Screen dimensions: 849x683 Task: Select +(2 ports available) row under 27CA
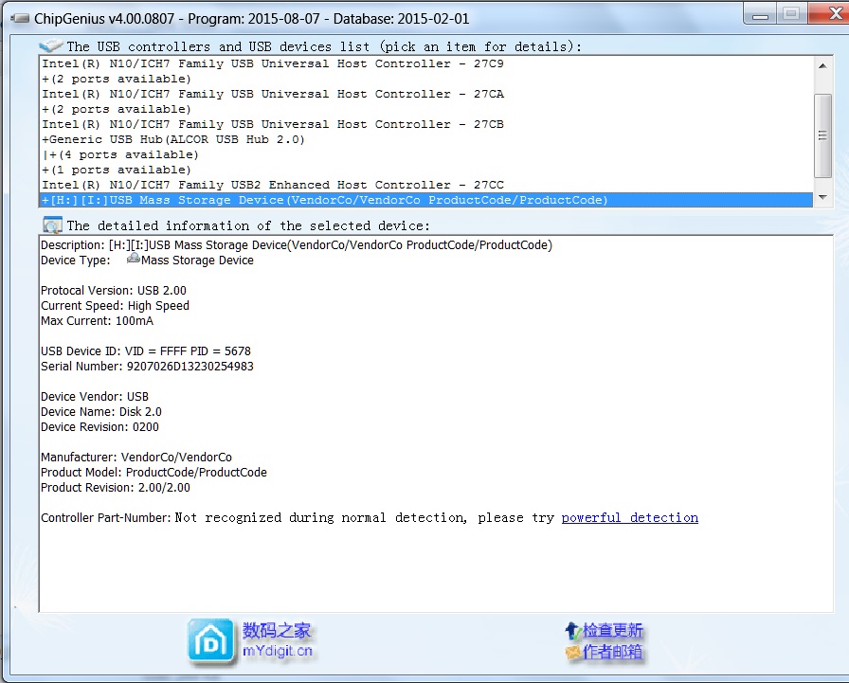426,109
